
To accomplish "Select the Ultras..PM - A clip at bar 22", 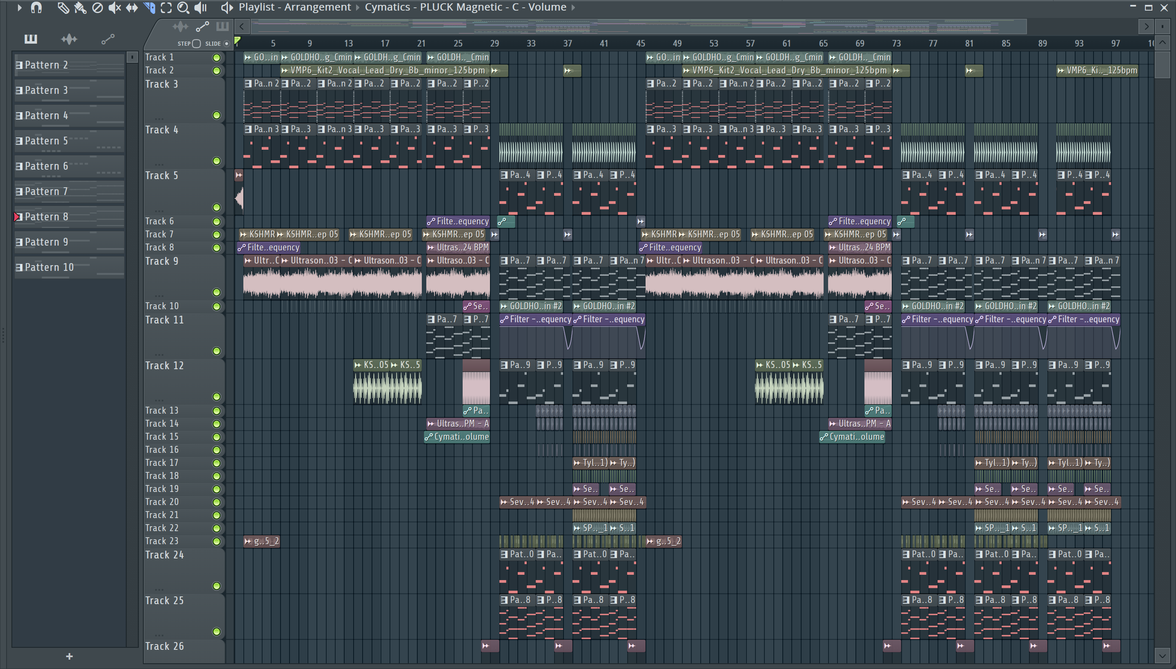I will click(458, 424).
